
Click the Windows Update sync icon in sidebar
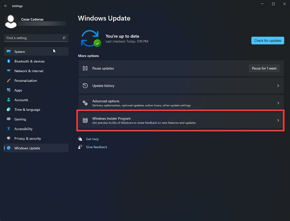pos(9,148)
